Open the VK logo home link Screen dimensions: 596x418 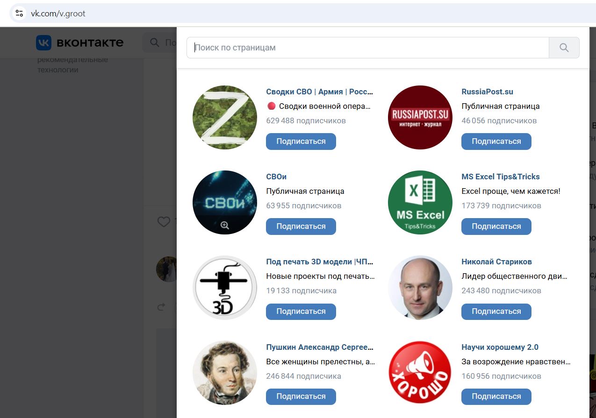[x=80, y=43]
